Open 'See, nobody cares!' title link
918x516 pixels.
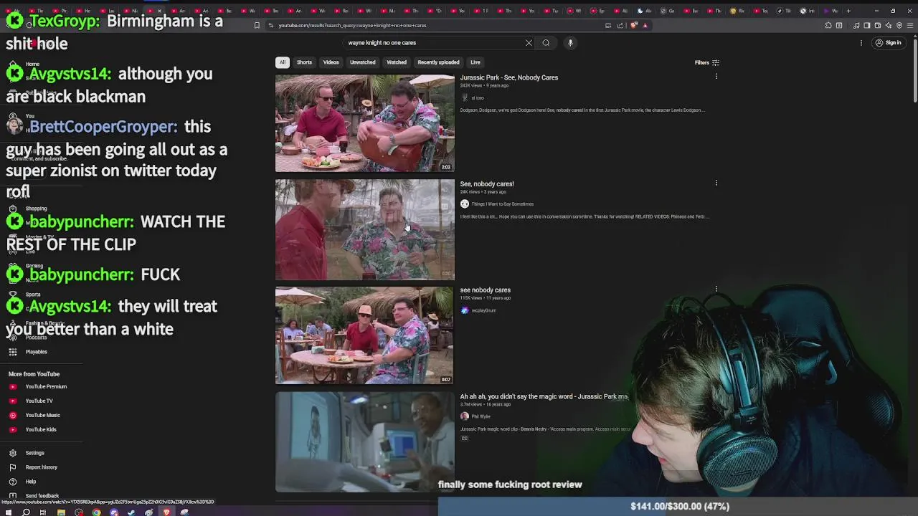(486, 183)
